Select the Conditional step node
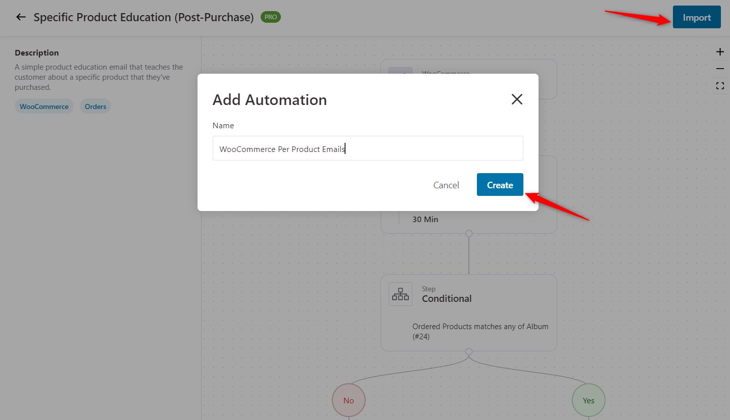Image resolution: width=730 pixels, height=420 pixels. click(468, 312)
